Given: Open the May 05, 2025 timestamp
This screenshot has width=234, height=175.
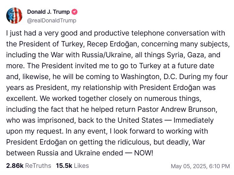Looking at the screenshot, I should coord(200,166).
